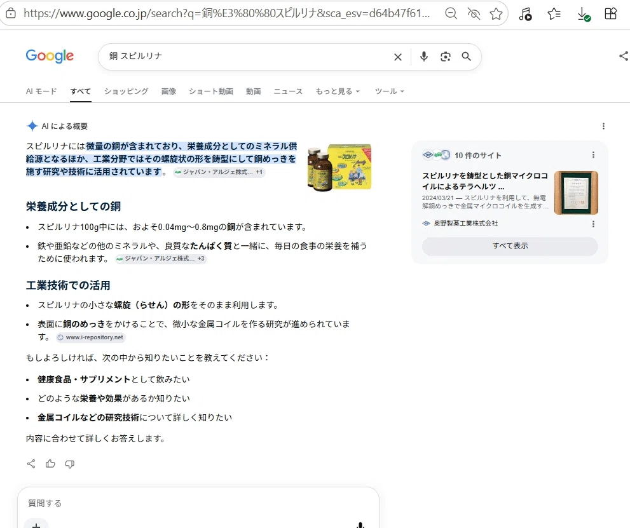630x528 pixels.
Task: Open the browser extensions/collections icon
Action: (611, 13)
